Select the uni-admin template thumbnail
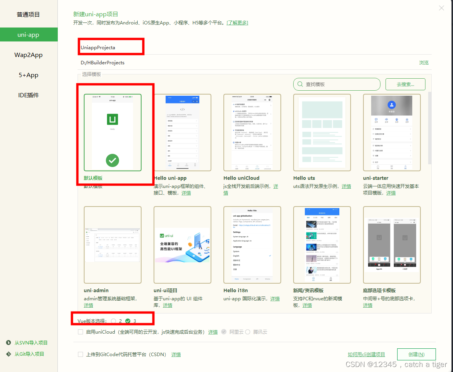Image resolution: width=453 pixels, height=372 pixels. click(112, 245)
